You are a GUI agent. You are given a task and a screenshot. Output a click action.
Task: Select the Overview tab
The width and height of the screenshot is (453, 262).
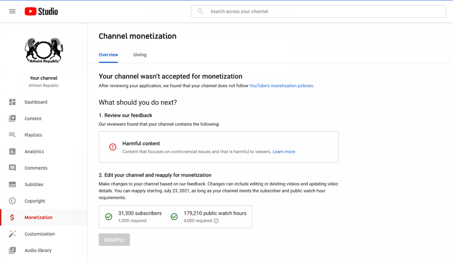click(x=108, y=55)
